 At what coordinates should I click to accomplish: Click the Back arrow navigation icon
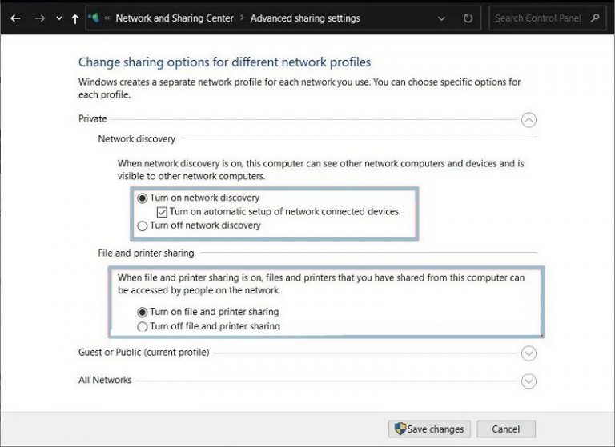tap(15, 18)
